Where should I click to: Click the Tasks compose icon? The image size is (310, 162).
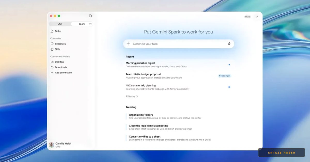coord(52,31)
